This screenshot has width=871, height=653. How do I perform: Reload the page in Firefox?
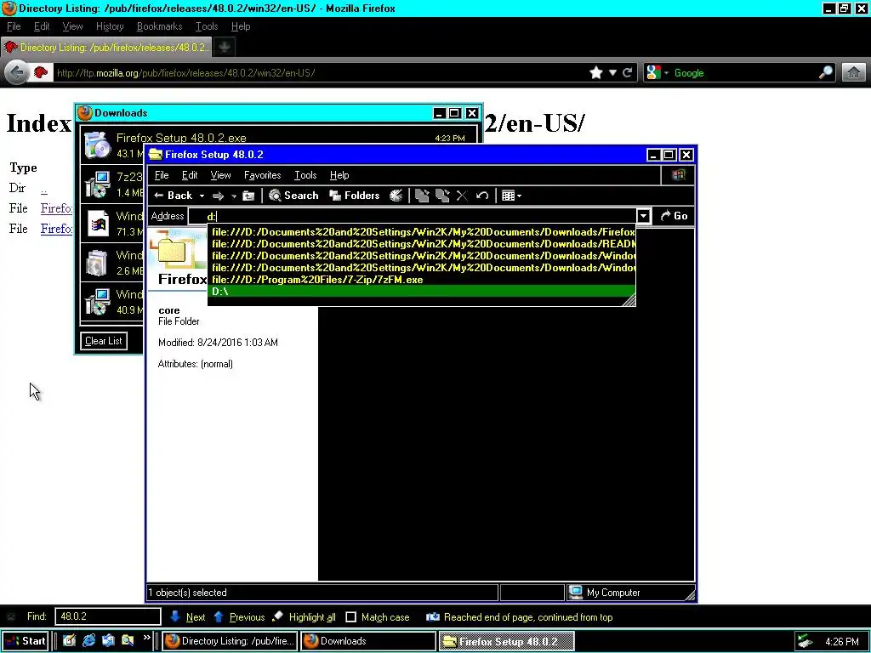pyautogui.click(x=627, y=73)
